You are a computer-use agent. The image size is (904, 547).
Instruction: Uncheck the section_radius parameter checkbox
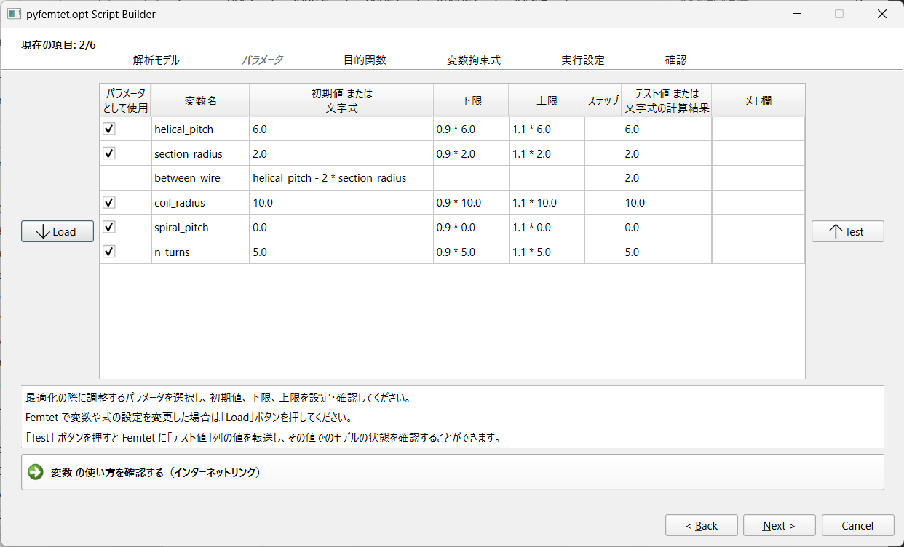coord(109,153)
